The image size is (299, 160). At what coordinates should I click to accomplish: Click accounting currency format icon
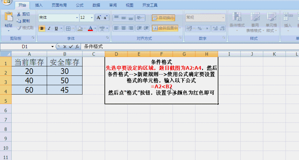189,28
